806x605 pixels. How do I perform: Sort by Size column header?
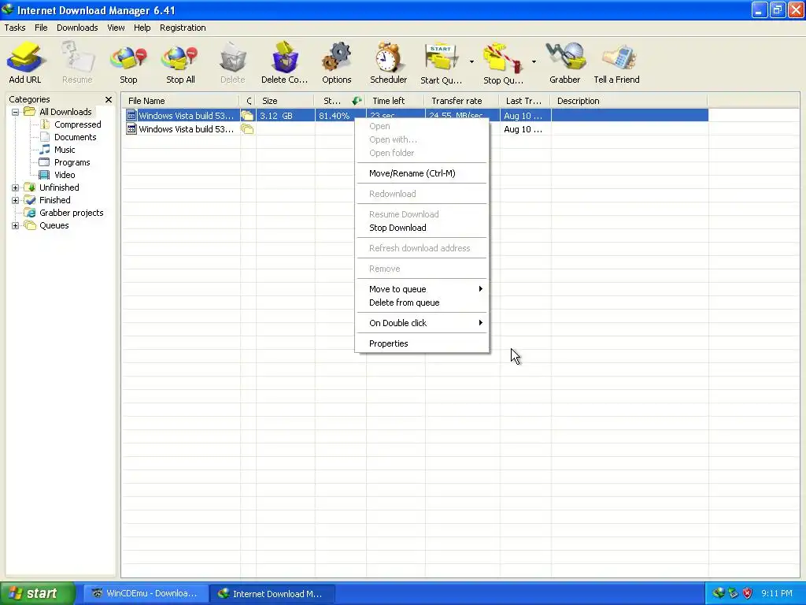[285, 101]
